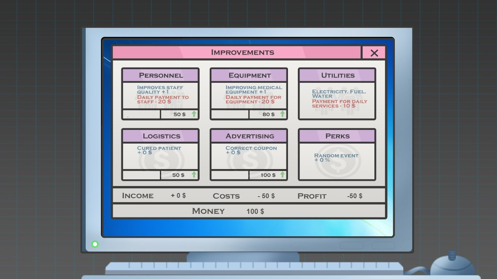This screenshot has width=497, height=279.
Task: Click the Equipment upgrade level bar
Action: coord(229,114)
